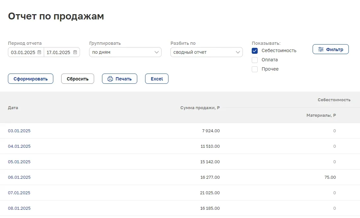Click the Себестоимость group header
360x218 pixels.
(x=334, y=100)
